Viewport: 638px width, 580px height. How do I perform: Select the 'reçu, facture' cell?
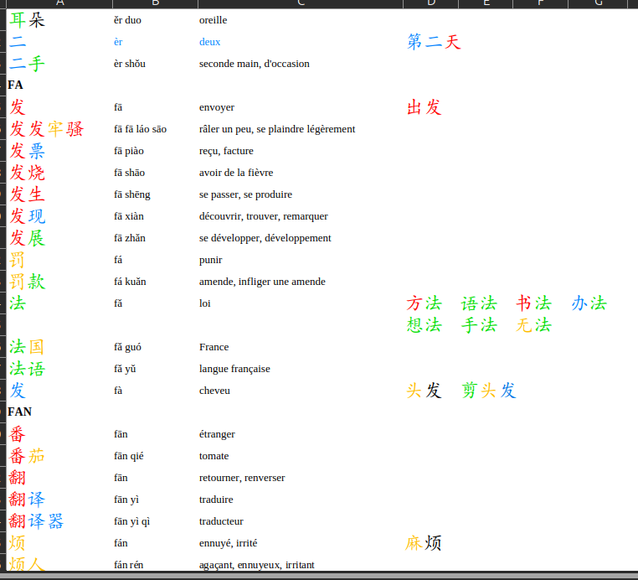226,151
